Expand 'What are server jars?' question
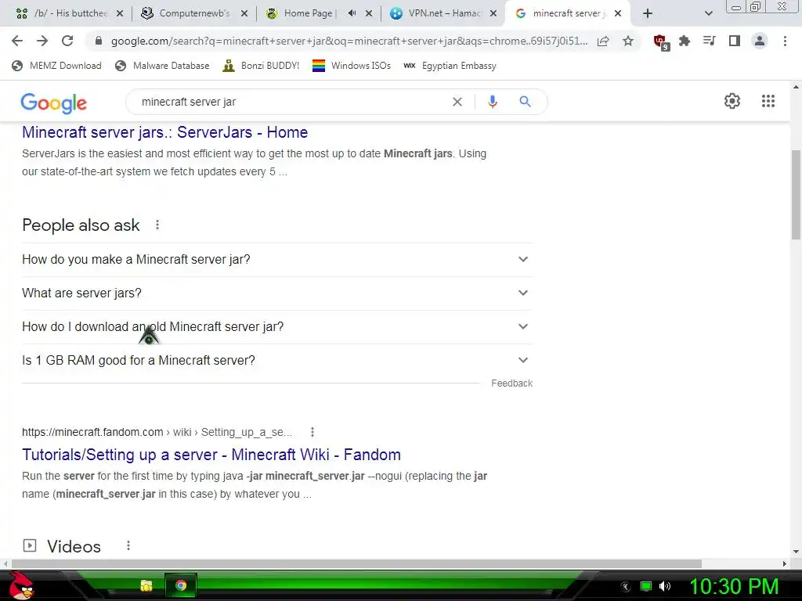802x601 pixels. 277,293
